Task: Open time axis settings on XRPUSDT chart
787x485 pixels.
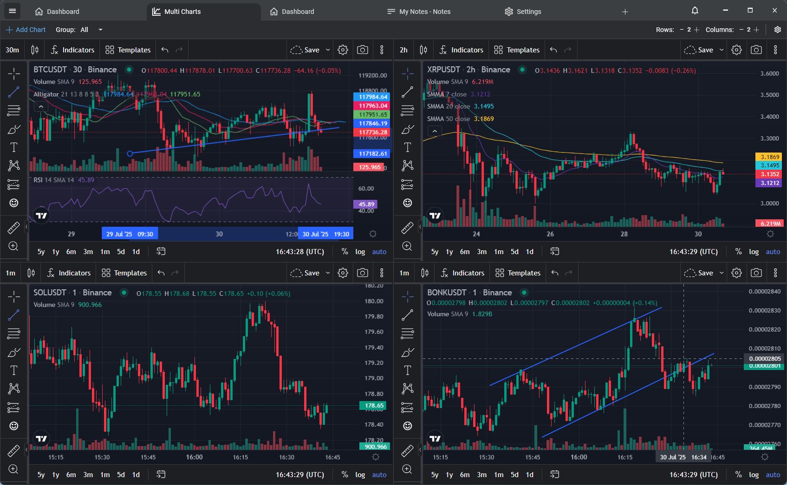Action: tap(770, 234)
